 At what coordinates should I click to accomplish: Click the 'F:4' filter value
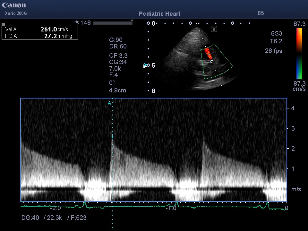(114, 75)
